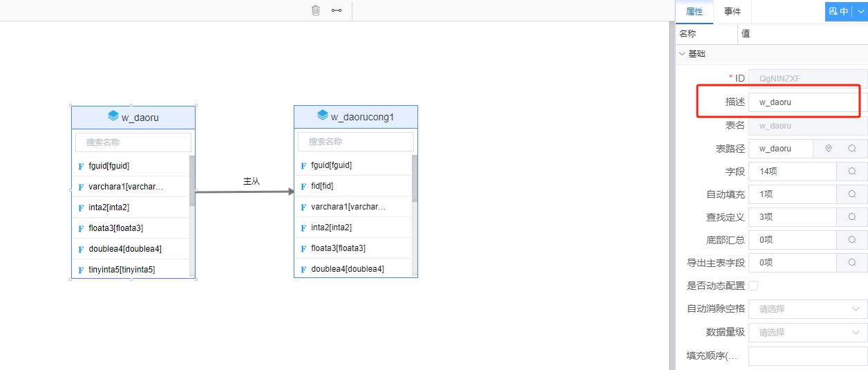
Task: Click the connection line tool icon
Action: click(337, 10)
